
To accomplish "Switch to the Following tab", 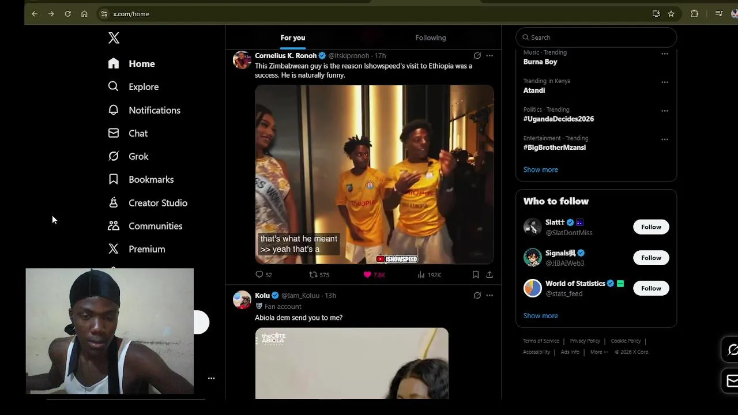I will click(x=431, y=37).
